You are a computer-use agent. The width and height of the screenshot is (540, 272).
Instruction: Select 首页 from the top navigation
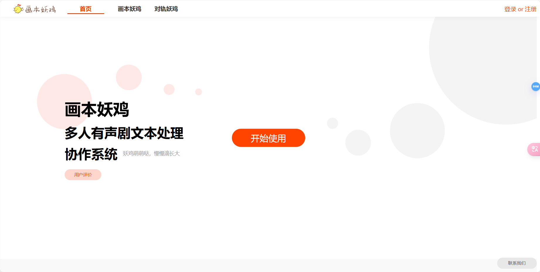(85, 9)
